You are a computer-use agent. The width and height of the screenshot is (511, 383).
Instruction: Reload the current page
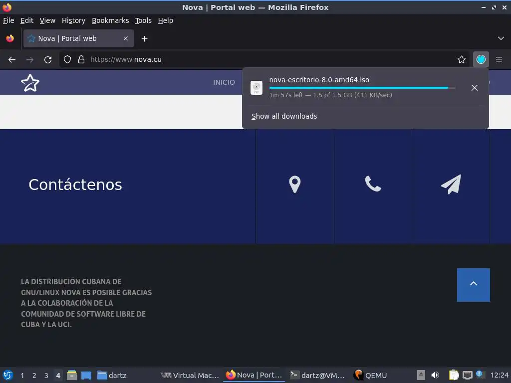coord(48,60)
